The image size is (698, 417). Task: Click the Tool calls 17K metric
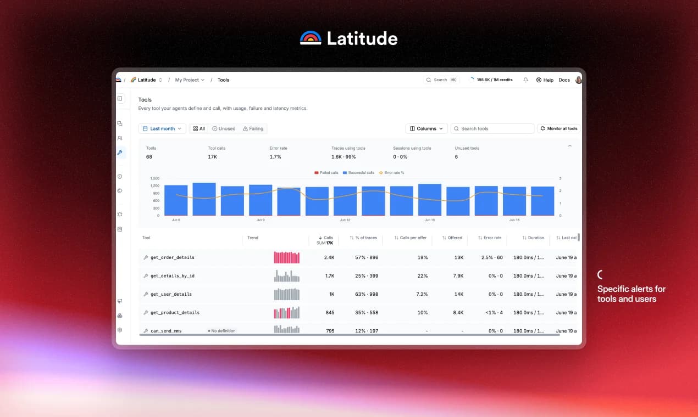click(217, 153)
